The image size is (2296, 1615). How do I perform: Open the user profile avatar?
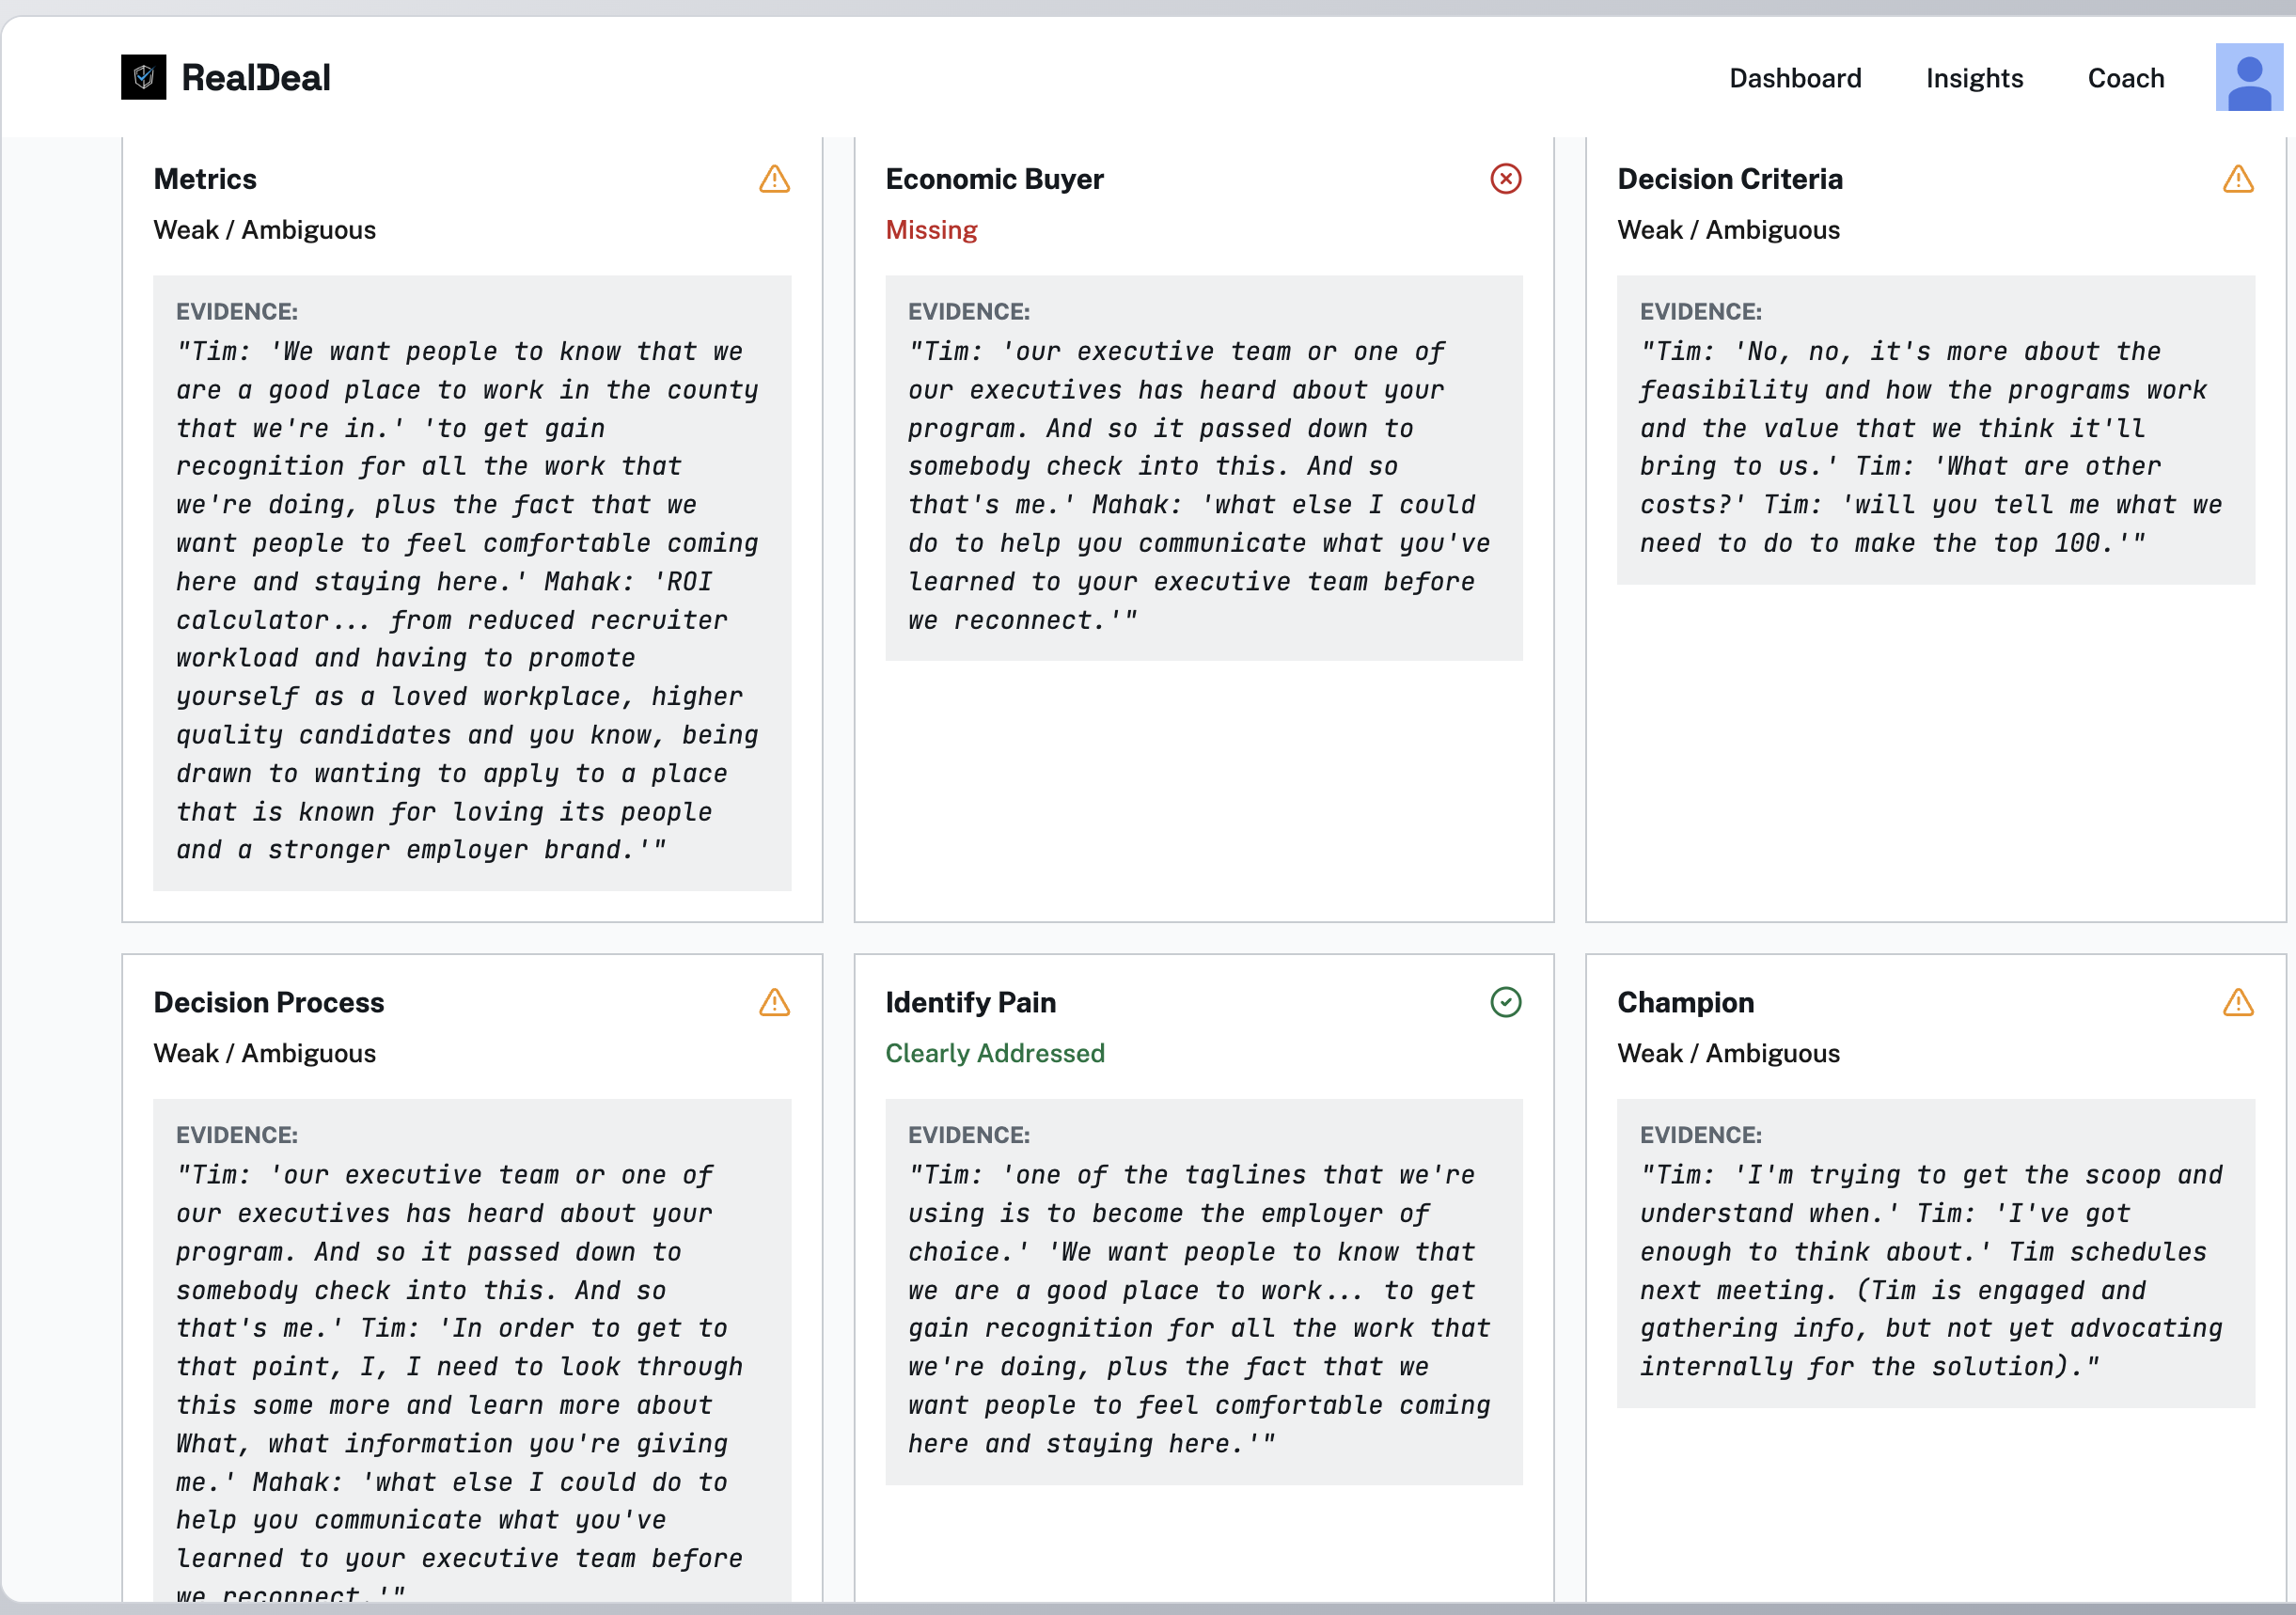point(2249,77)
